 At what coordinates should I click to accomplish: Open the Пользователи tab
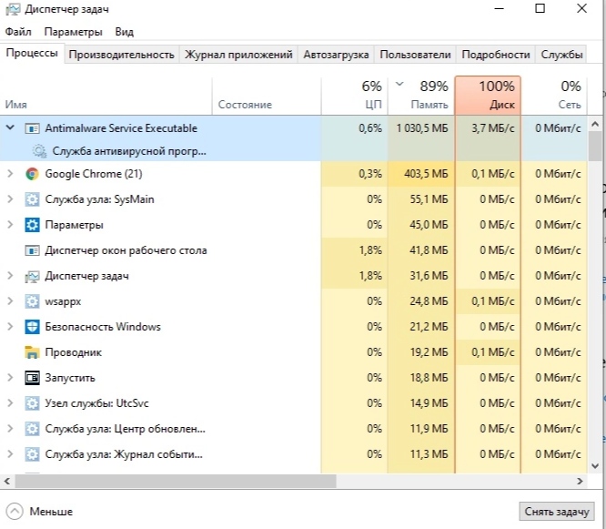[415, 55]
